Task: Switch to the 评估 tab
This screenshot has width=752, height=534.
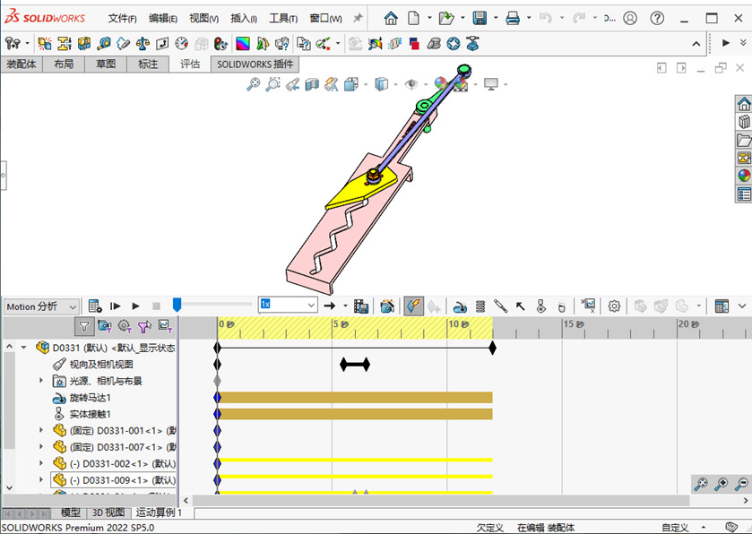Action: point(190,64)
